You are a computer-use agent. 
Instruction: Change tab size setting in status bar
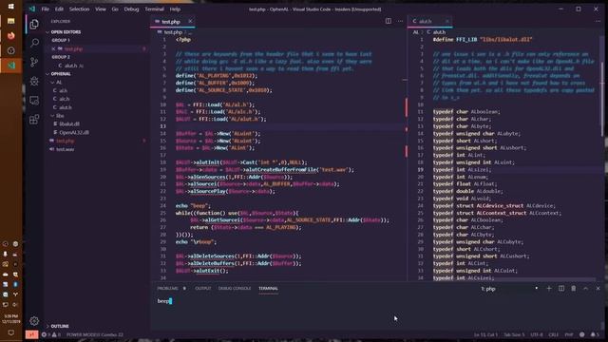514,334
